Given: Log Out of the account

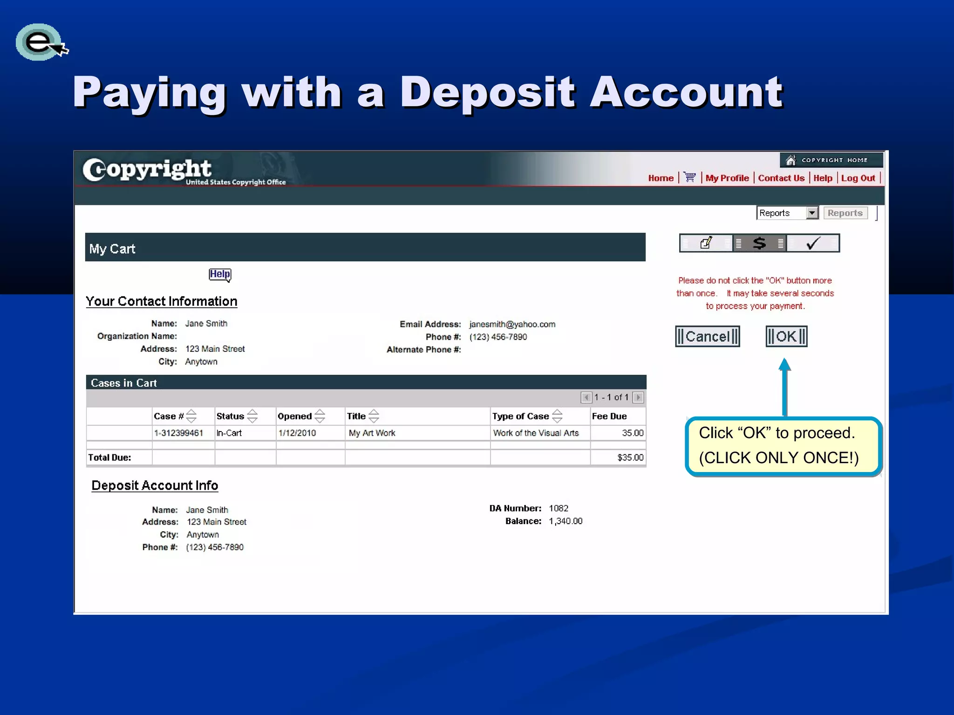Looking at the screenshot, I should point(858,178).
